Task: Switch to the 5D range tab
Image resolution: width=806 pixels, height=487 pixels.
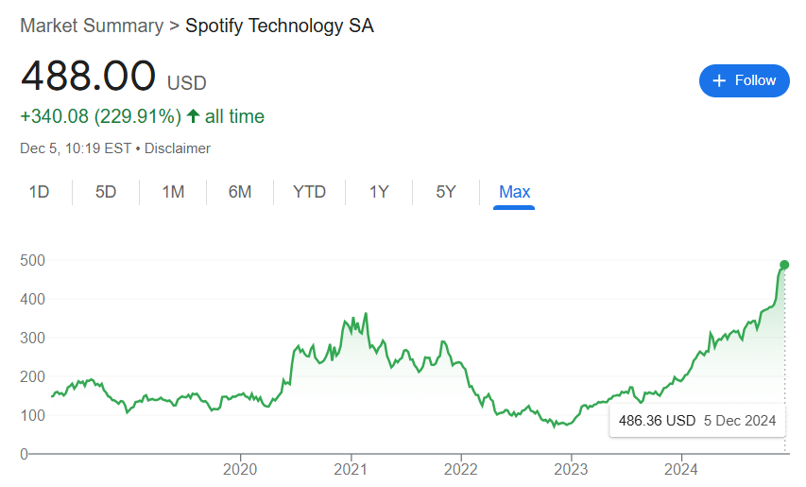Action: pyautogui.click(x=106, y=192)
